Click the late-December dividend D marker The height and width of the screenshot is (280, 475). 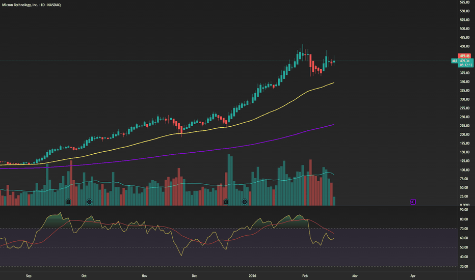point(245,202)
